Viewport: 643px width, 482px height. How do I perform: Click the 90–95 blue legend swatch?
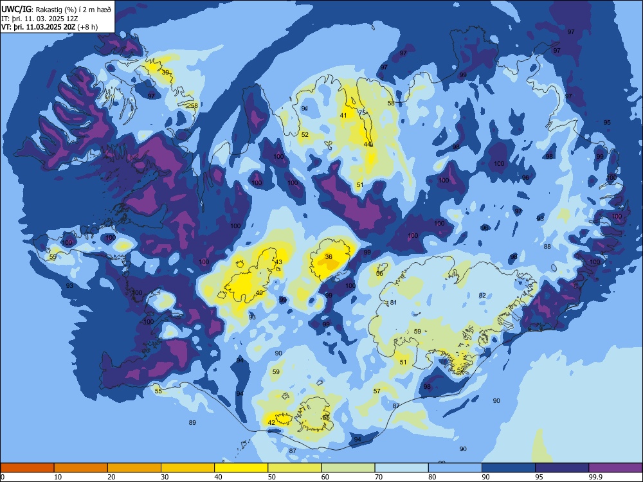click(x=509, y=468)
